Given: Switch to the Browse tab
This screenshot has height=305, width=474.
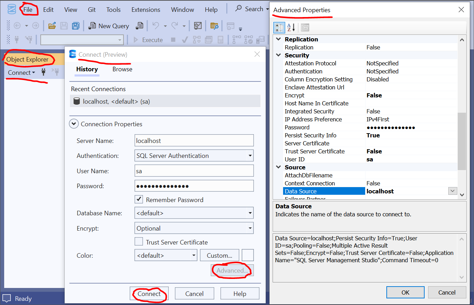Looking at the screenshot, I should [122, 69].
